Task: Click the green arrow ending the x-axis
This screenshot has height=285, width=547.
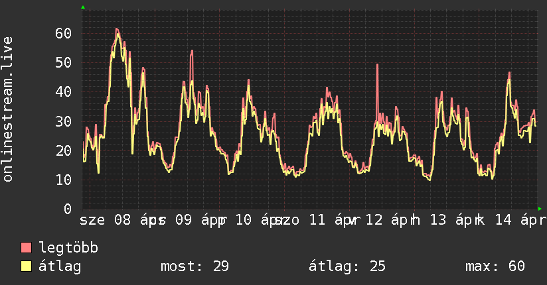Action: click(540, 209)
